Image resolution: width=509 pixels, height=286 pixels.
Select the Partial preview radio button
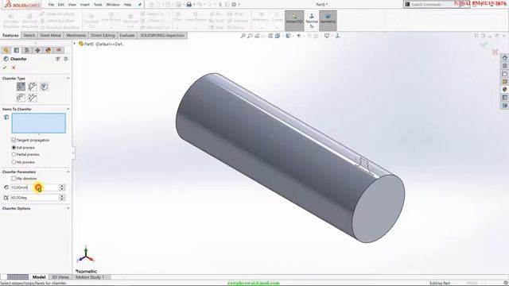click(14, 155)
